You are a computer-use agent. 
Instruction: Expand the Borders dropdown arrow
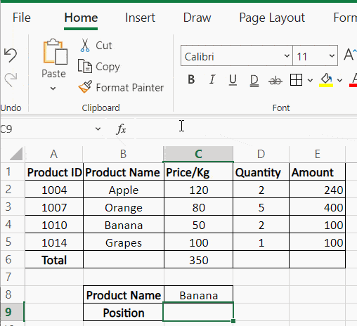coord(310,81)
